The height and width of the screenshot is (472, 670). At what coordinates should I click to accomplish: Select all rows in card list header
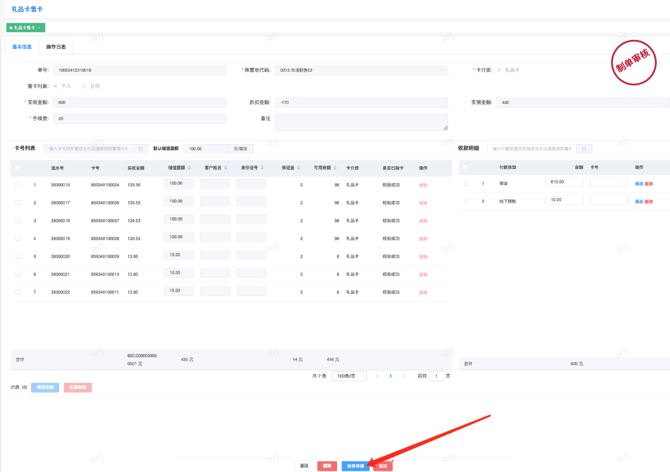(x=18, y=168)
